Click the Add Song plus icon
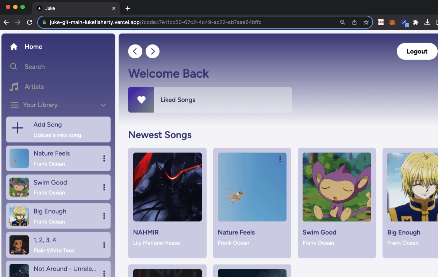The width and height of the screenshot is (438, 277). [x=18, y=128]
